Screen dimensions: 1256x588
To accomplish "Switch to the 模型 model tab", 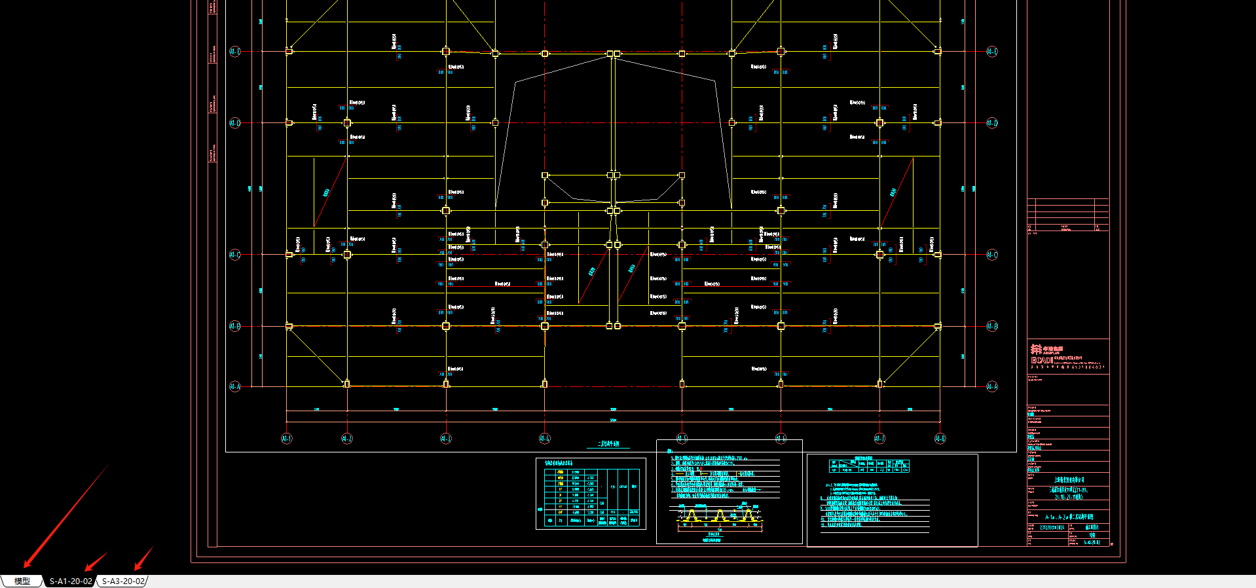I will coord(22,581).
